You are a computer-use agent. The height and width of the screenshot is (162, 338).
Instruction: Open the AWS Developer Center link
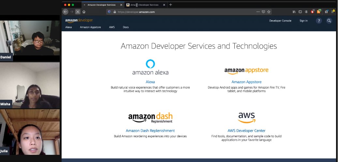click(246, 130)
